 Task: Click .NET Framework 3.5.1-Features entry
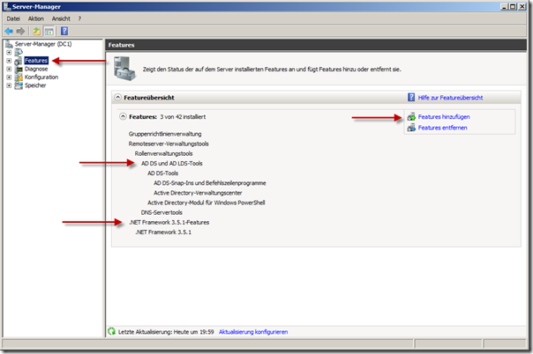[169, 223]
